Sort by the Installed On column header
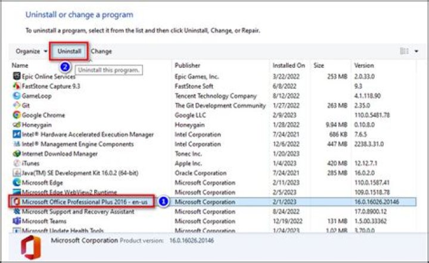This screenshot has width=429, height=263. (288, 65)
